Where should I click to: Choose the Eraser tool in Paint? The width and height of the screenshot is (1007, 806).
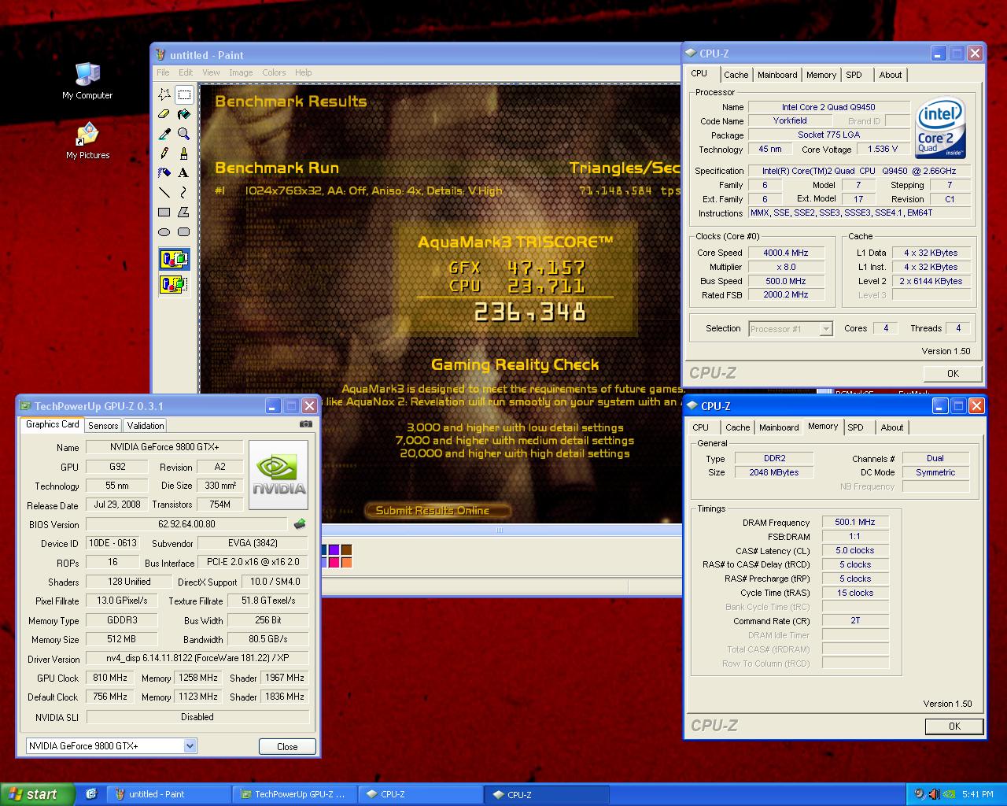(x=164, y=114)
